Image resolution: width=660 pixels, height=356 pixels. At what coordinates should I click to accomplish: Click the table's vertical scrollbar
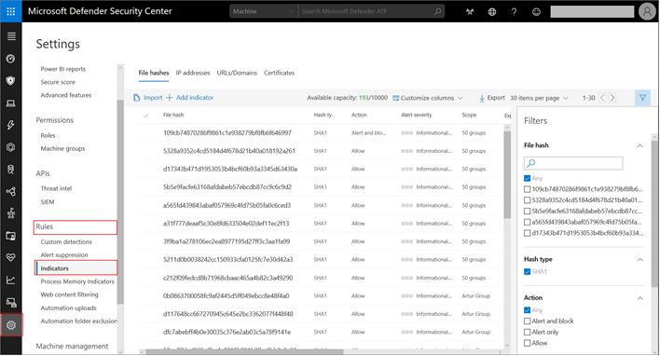[x=507, y=174]
